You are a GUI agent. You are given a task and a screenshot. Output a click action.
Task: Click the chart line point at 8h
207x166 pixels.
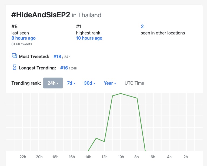(x=137, y=98)
